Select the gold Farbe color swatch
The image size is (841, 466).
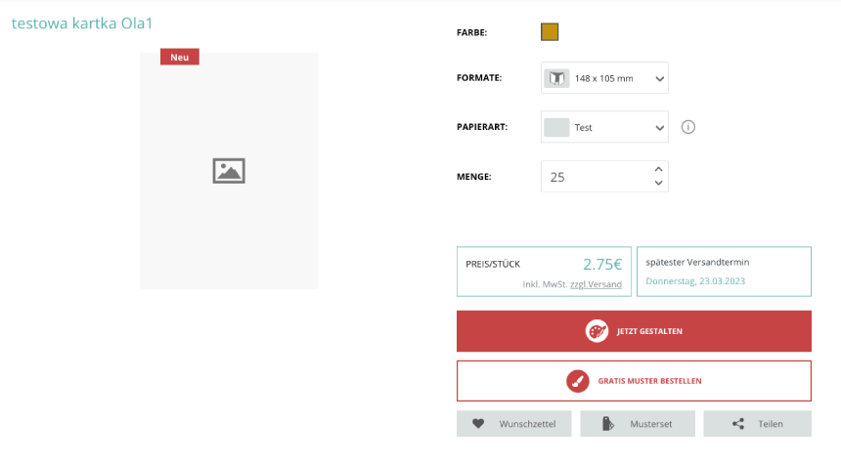(x=550, y=32)
